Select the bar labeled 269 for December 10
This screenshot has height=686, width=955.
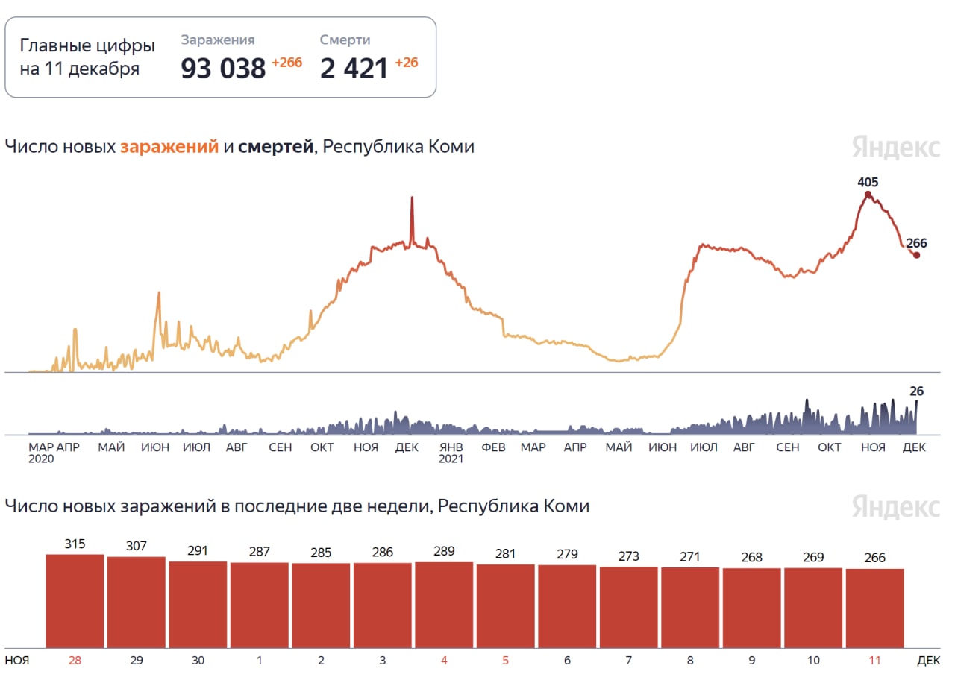[813, 608]
